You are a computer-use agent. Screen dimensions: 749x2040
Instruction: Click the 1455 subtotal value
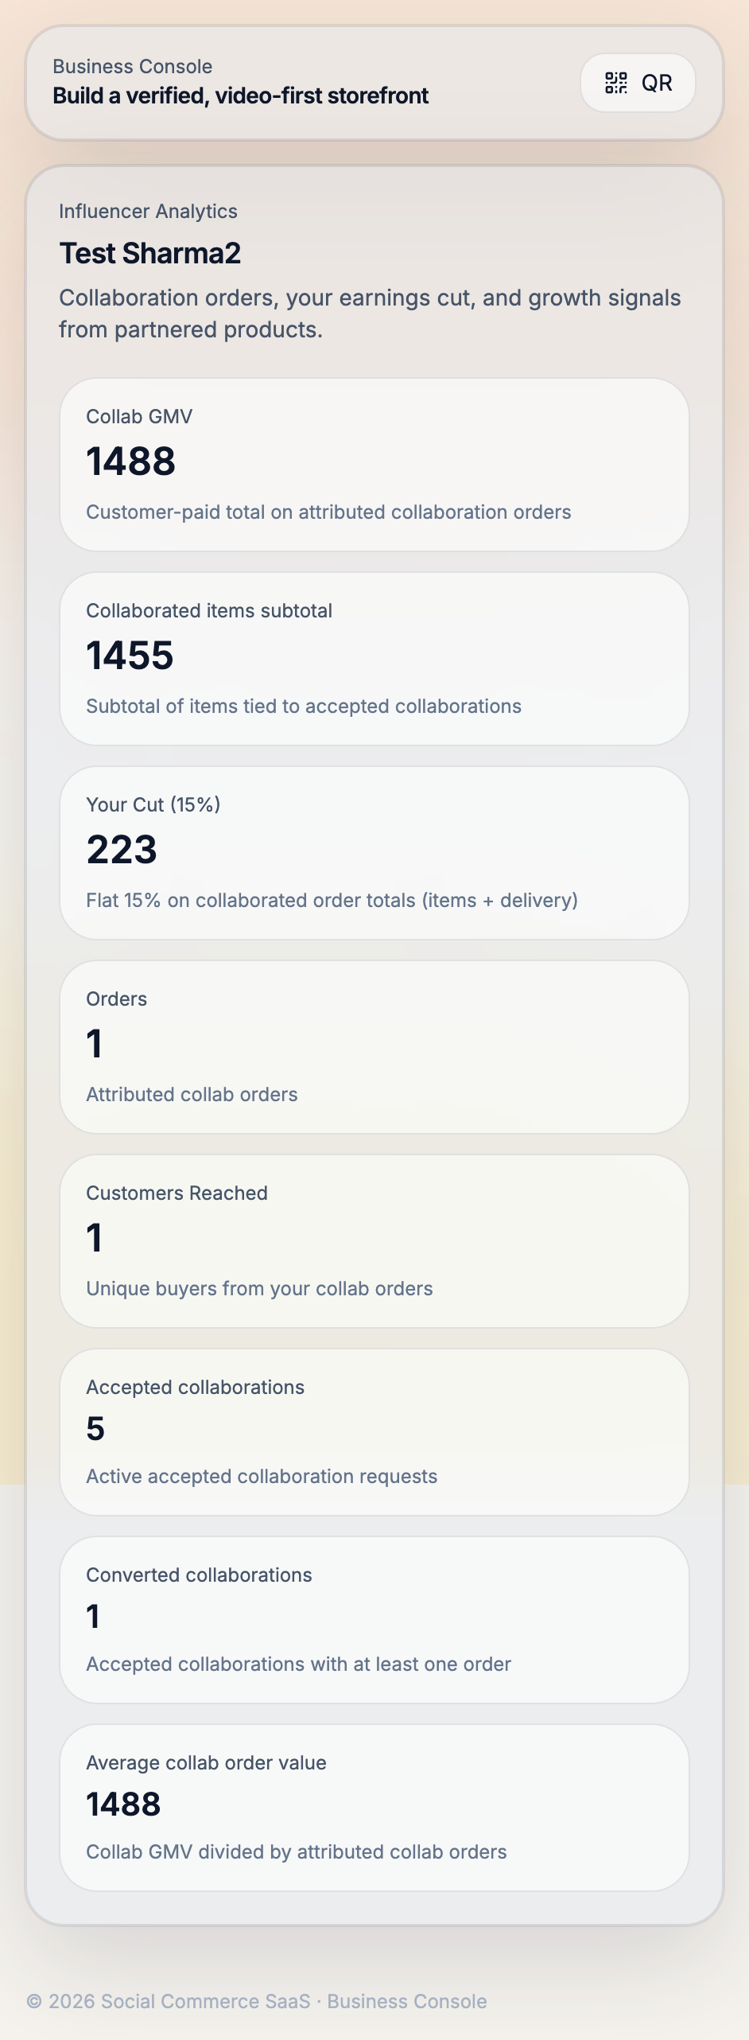(130, 656)
